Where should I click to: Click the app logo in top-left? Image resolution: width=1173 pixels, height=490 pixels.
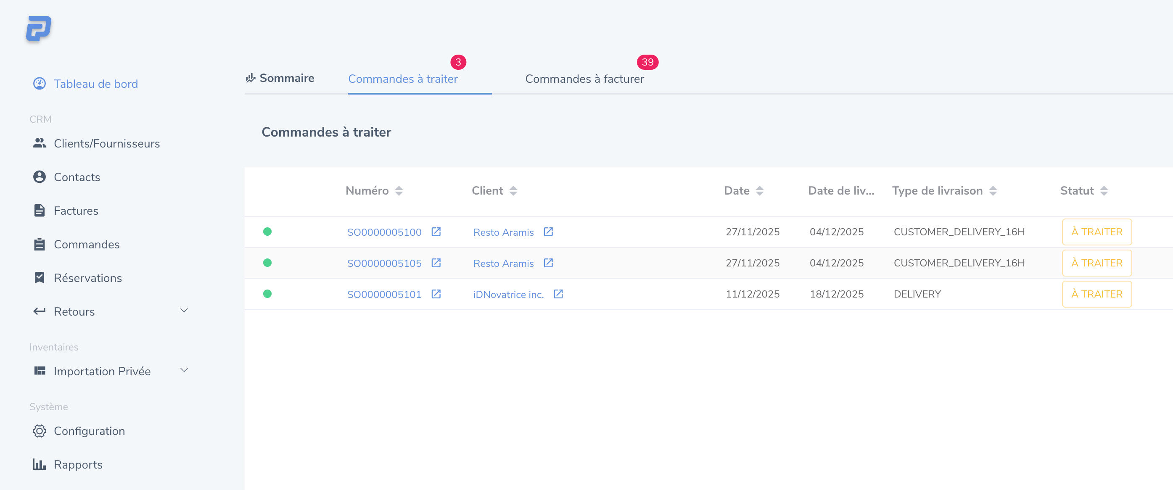pos(39,29)
